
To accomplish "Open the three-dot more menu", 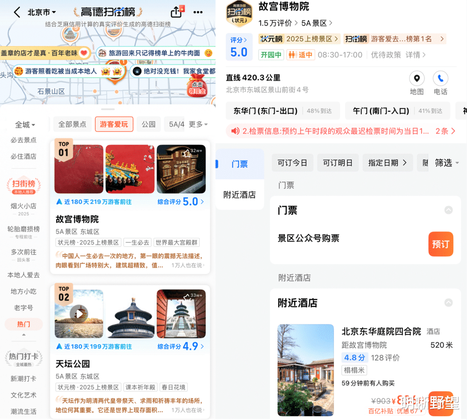I will [198, 12].
